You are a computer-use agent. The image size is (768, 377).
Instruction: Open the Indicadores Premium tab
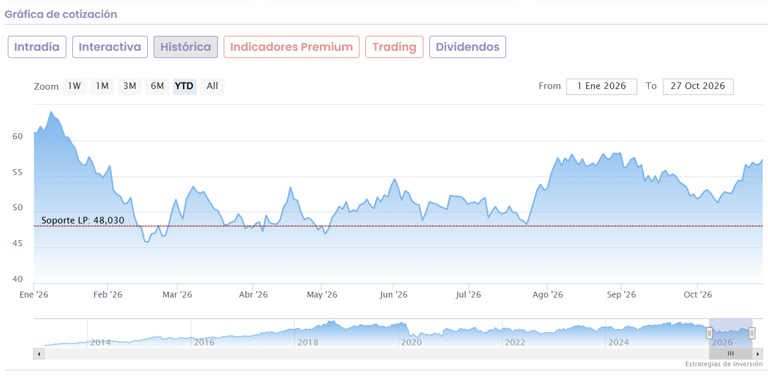291,47
